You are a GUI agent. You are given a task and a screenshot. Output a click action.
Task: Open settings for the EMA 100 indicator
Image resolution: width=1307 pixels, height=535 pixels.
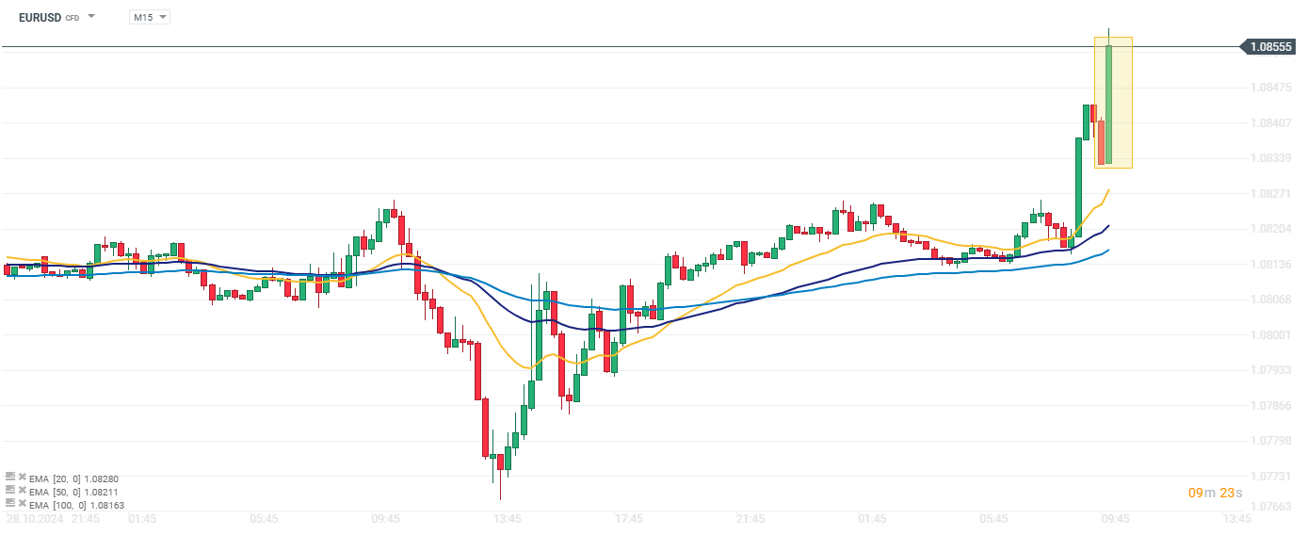[x=9, y=504]
